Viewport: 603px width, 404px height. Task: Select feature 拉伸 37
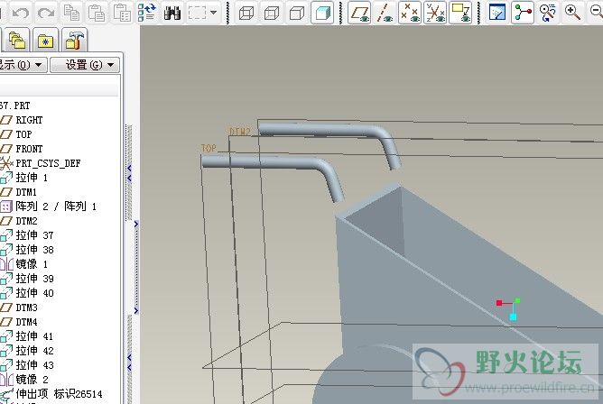(x=34, y=235)
